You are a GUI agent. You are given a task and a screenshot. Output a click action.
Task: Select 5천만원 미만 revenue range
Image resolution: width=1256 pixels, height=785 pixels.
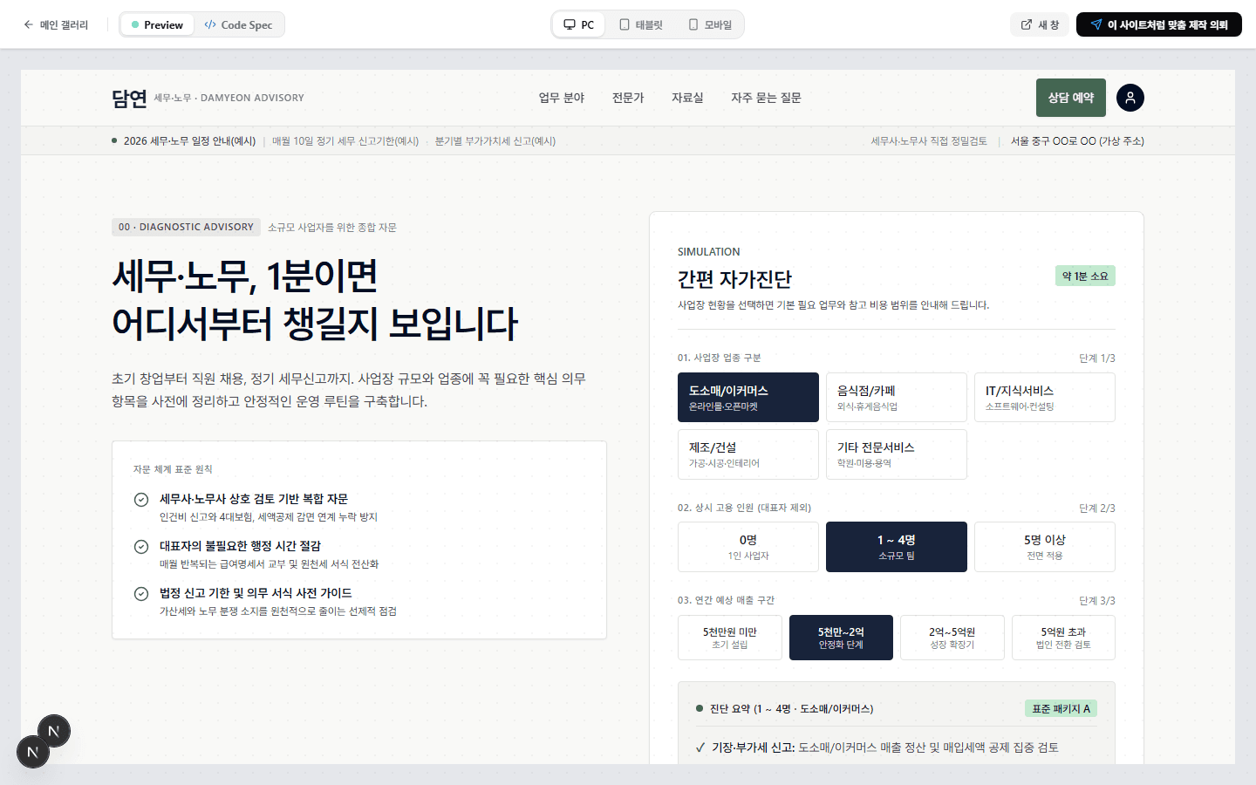[730, 638]
